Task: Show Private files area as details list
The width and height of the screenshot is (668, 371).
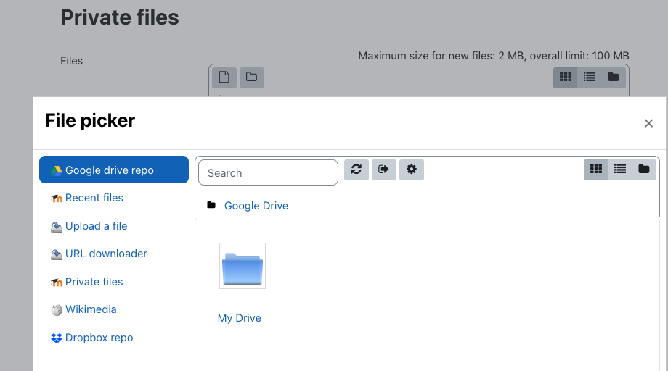Action: point(589,78)
